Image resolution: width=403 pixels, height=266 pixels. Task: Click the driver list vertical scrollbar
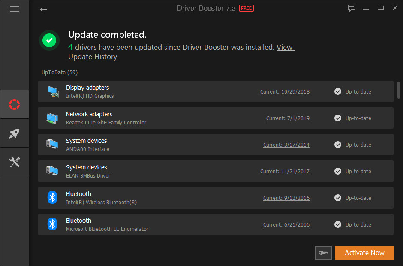click(x=399, y=90)
